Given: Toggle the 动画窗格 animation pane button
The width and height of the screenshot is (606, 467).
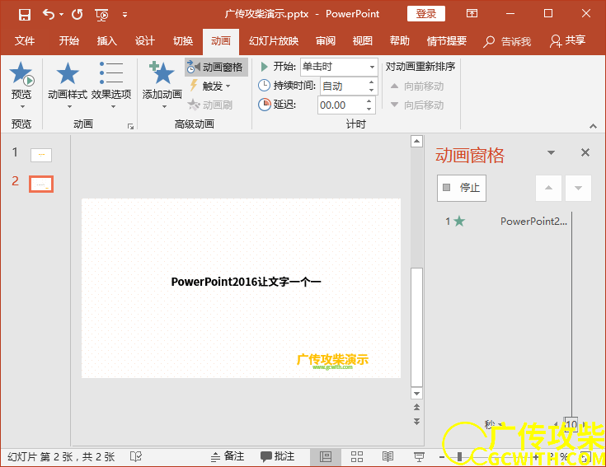Looking at the screenshot, I should point(216,68).
